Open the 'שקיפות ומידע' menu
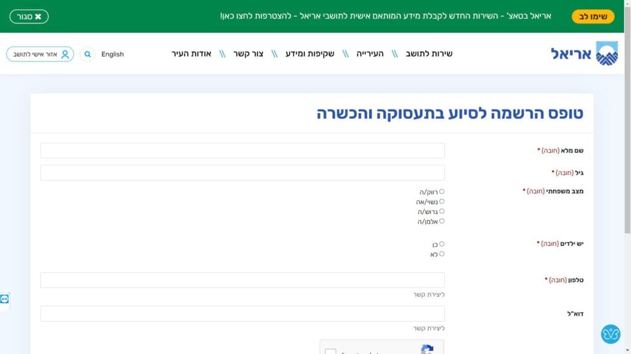 coord(310,54)
